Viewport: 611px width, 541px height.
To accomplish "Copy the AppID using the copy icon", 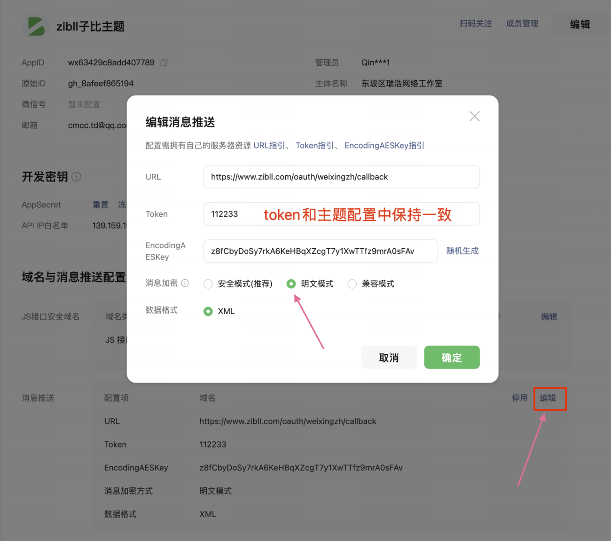I will coord(163,62).
